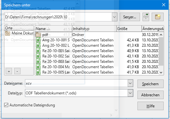170x119 pixels.
Task: Select the pdf folder icon
Action: (x=38, y=35)
